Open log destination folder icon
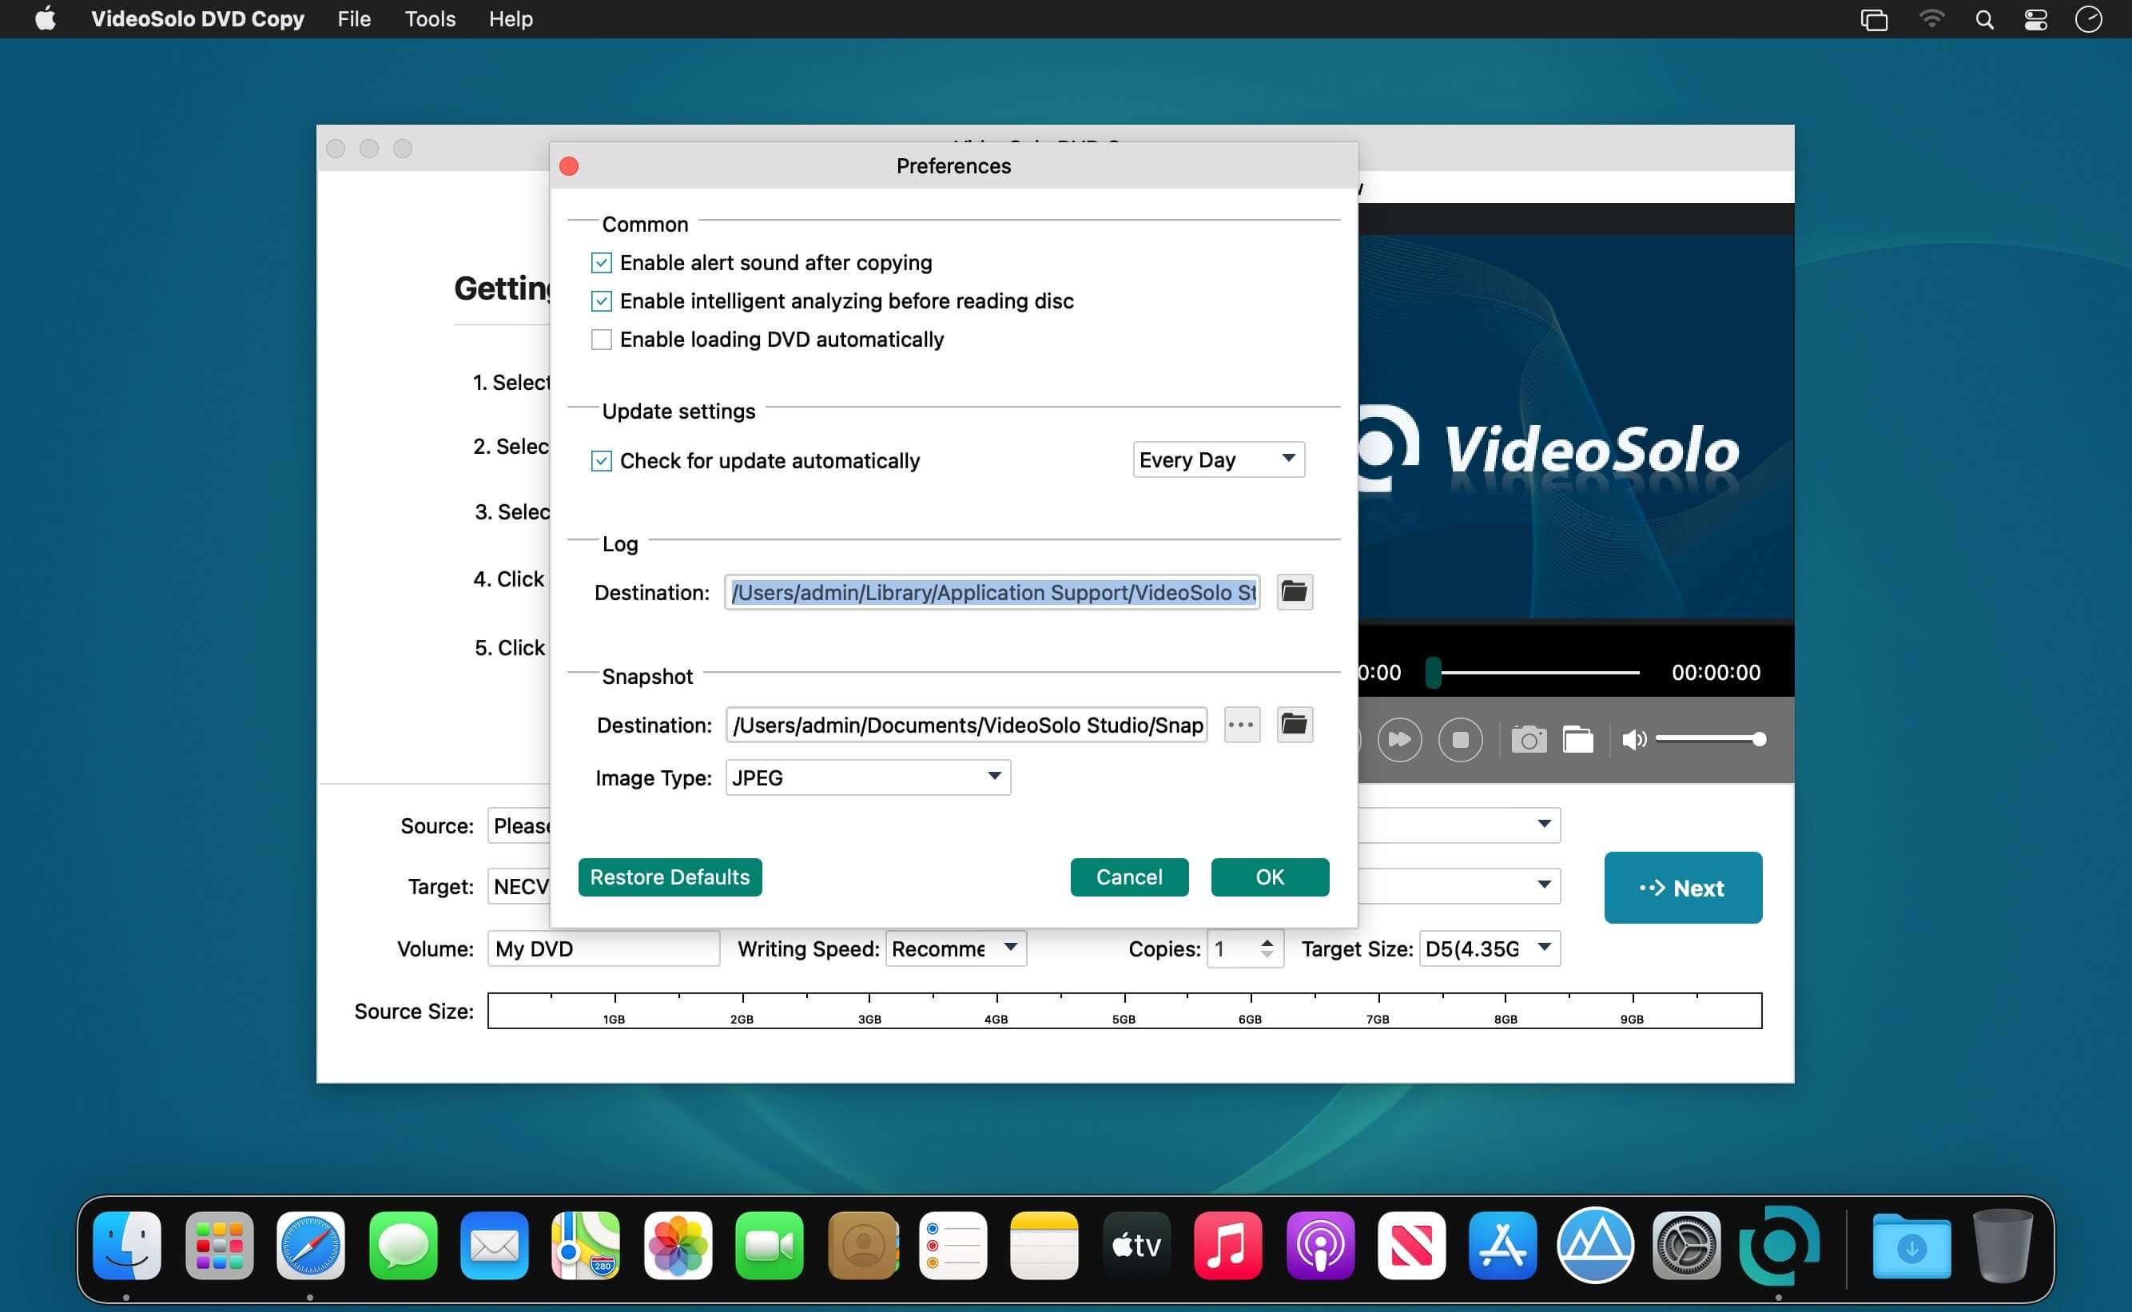The height and width of the screenshot is (1312, 2132). (1294, 592)
